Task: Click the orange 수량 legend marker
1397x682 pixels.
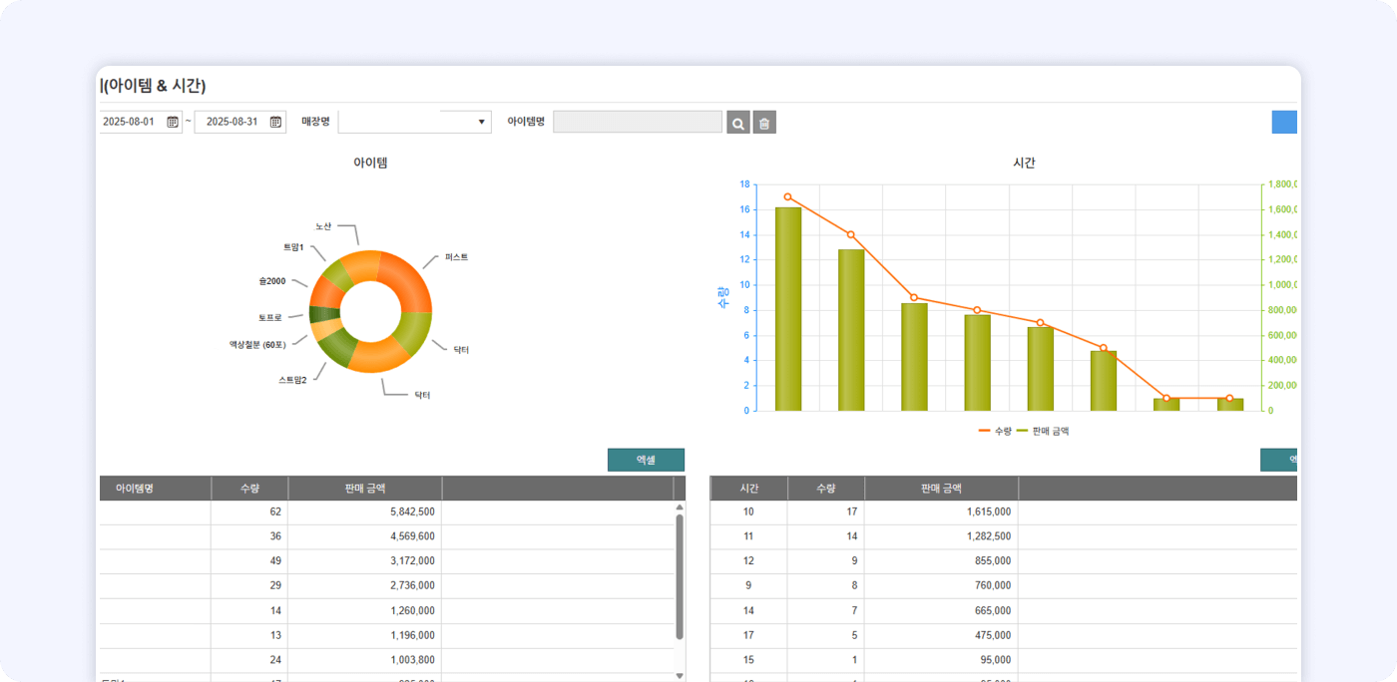Action: click(x=985, y=431)
